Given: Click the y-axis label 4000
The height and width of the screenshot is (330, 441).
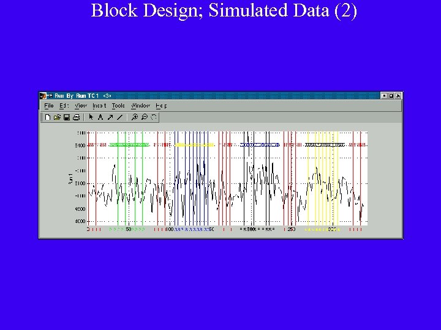Looking at the screenshot, I should point(80,221).
